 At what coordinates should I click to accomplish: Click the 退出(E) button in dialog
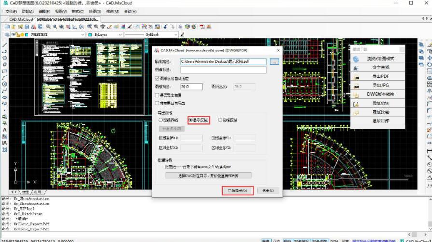click(x=268, y=191)
